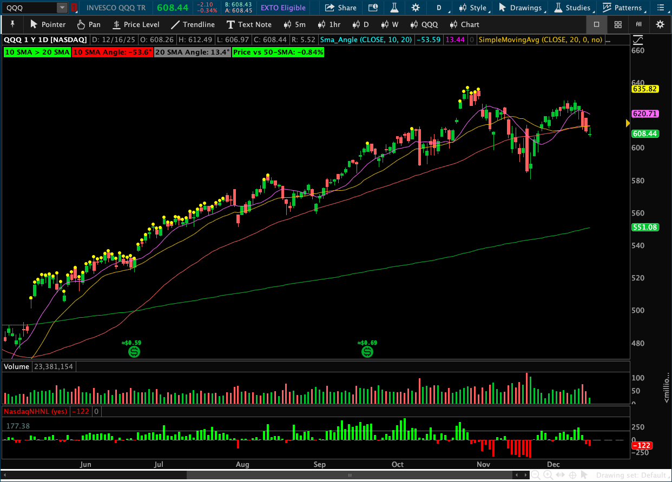Click the 551.08 green SMA price bubble
The width and height of the screenshot is (672, 482).
point(645,227)
